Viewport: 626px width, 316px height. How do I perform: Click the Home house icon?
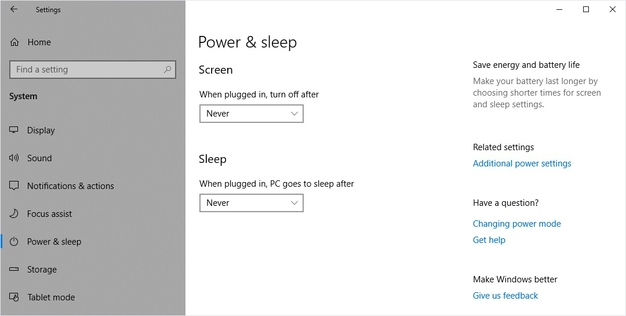pyautogui.click(x=14, y=42)
